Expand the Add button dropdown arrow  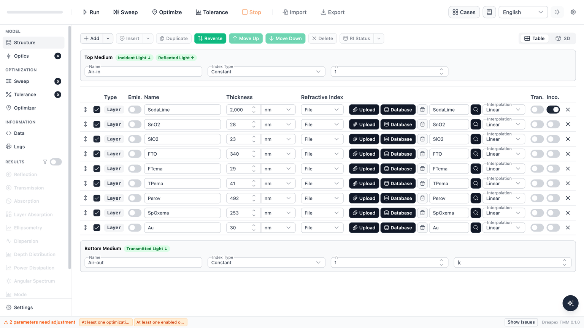click(108, 38)
